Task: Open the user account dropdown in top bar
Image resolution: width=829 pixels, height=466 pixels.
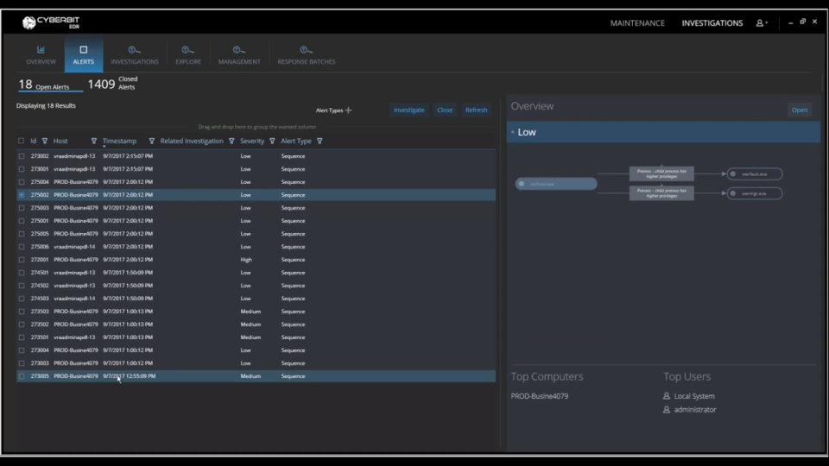Action: [762, 23]
